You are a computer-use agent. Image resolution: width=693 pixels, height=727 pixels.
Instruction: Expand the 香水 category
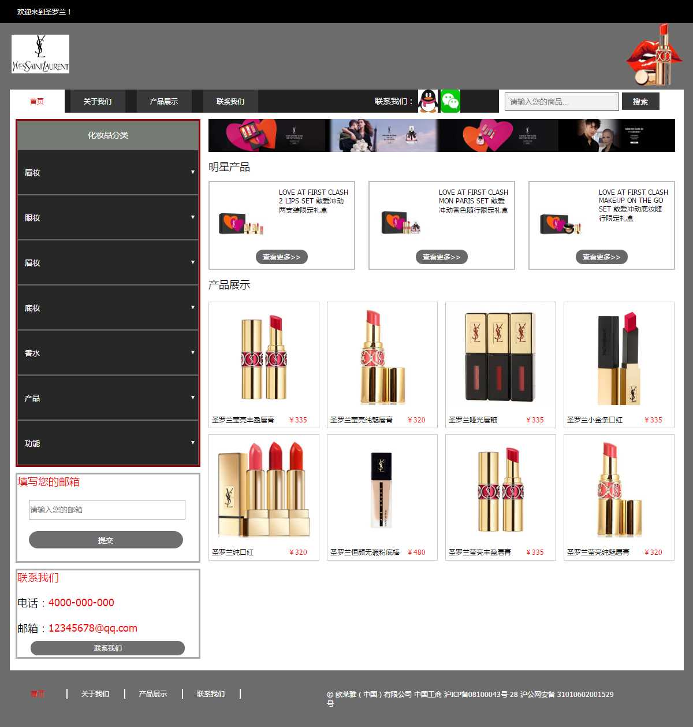tap(107, 353)
